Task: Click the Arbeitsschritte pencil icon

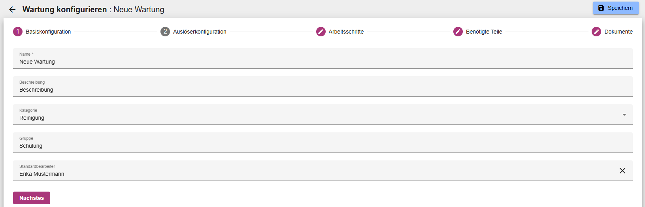Action: pyautogui.click(x=321, y=32)
